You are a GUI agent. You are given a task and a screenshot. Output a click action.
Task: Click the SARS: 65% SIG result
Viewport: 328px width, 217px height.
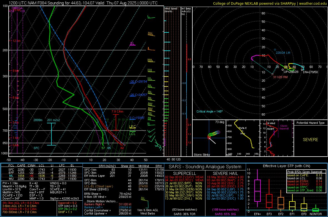[225, 214]
